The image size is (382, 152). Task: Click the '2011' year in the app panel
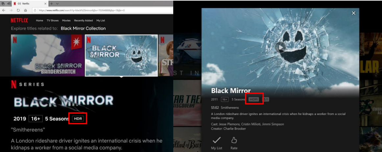215,100
